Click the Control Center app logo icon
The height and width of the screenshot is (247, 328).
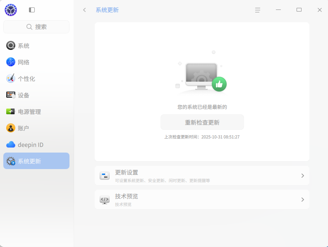coord(11,10)
